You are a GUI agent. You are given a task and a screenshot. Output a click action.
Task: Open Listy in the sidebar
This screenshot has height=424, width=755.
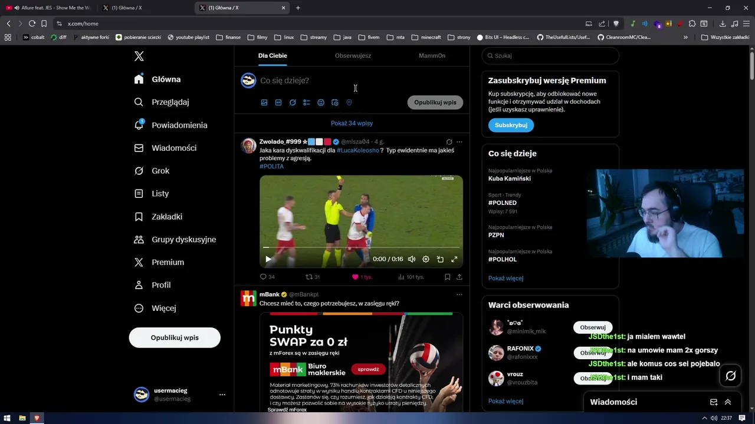point(152,193)
